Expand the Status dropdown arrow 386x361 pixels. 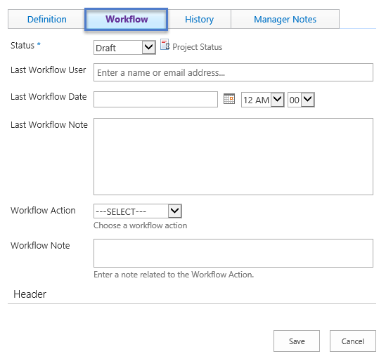[148, 47]
